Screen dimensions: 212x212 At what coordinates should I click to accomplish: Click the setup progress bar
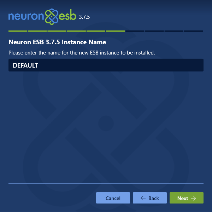tap(106, 31)
